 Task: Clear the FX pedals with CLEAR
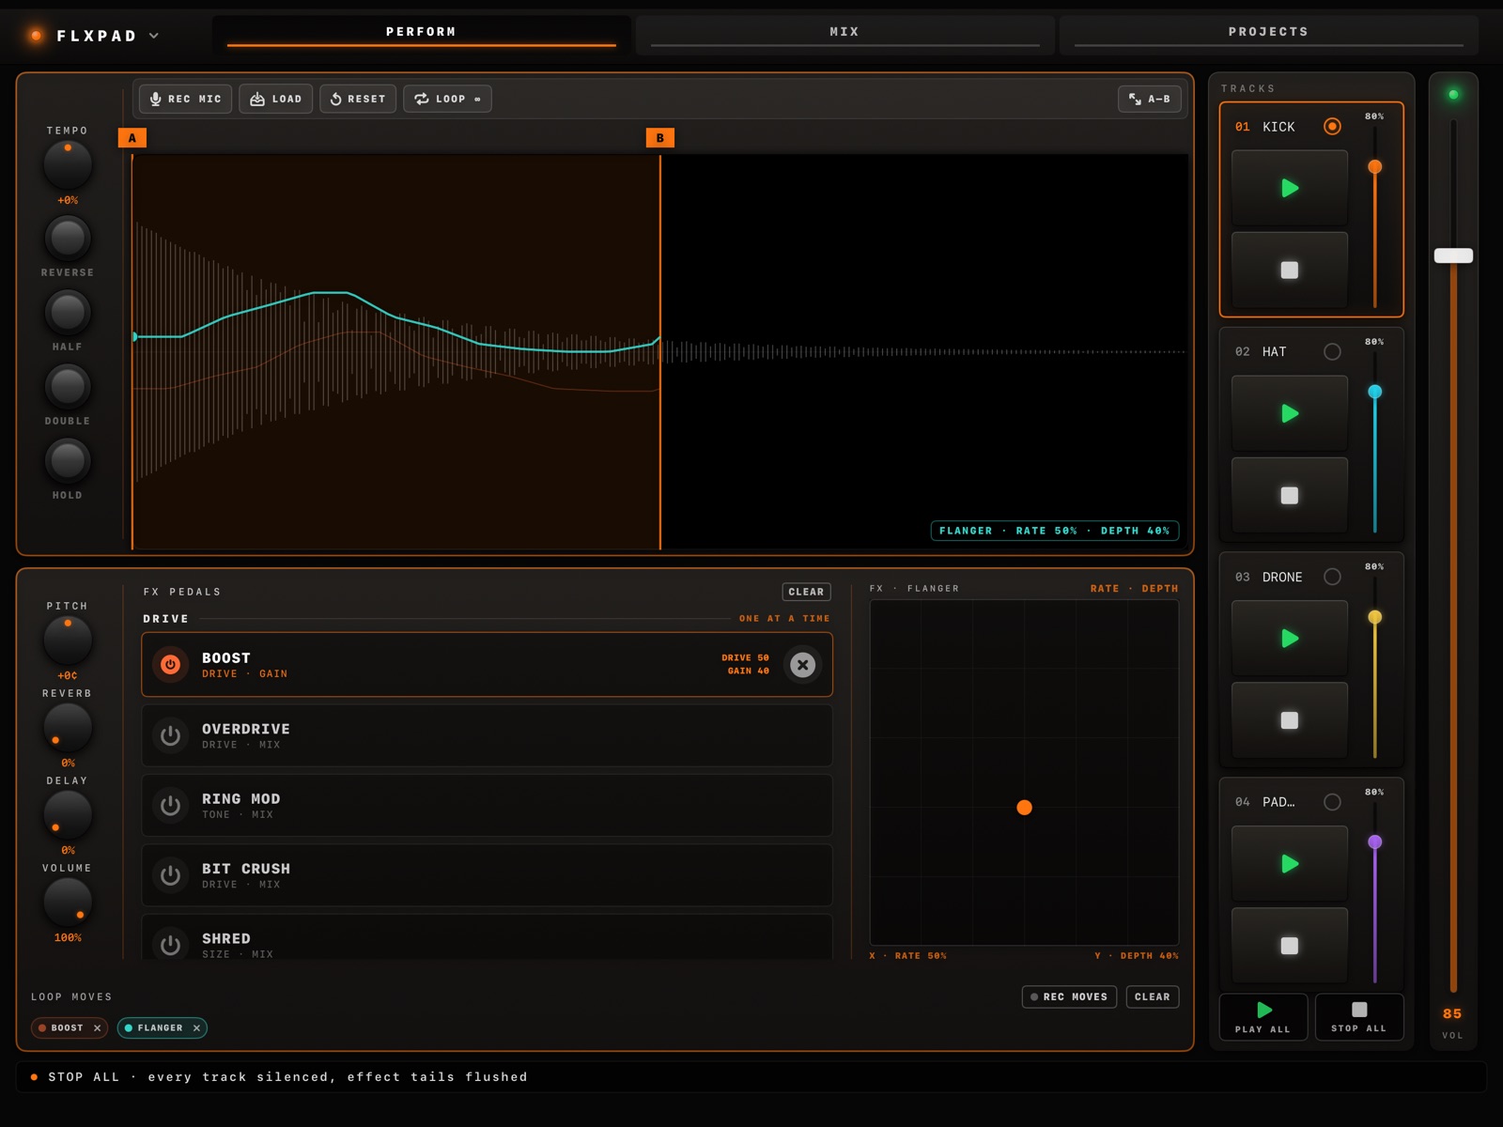[806, 592]
